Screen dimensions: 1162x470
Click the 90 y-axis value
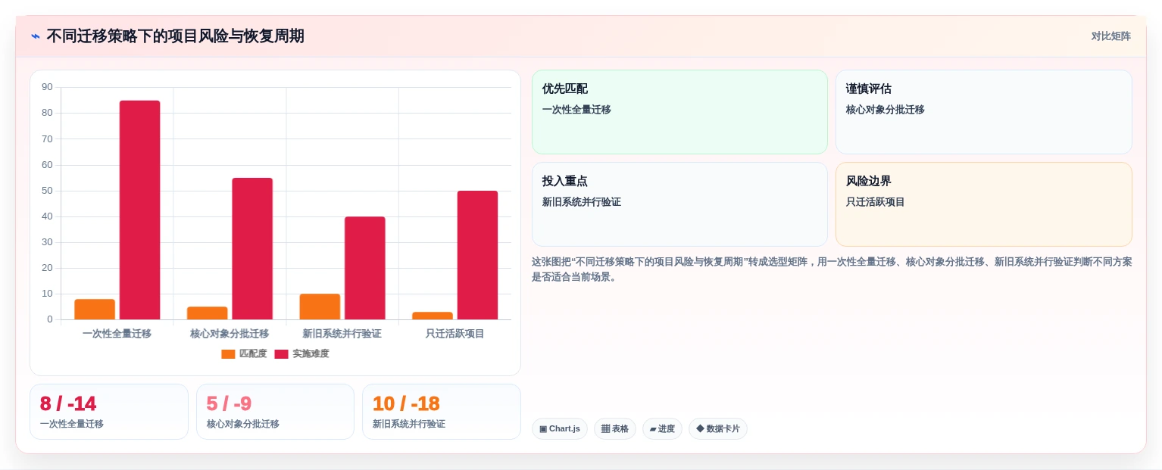point(47,87)
